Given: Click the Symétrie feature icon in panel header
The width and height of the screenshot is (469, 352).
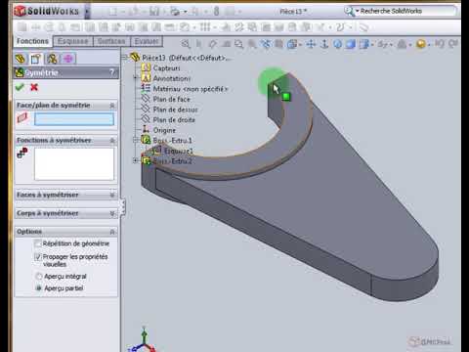Looking at the screenshot, I should pyautogui.click(x=20, y=72).
